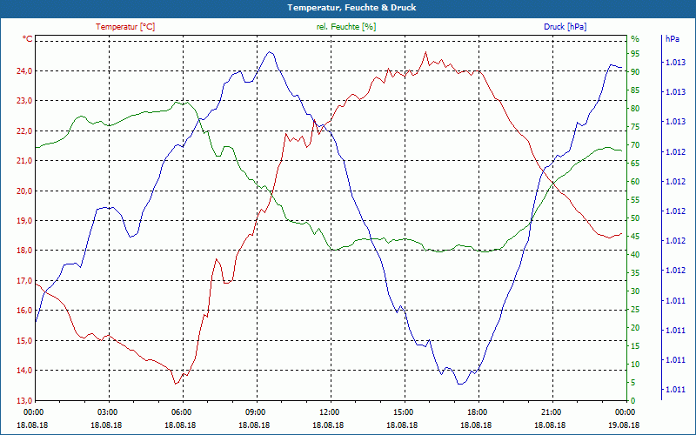696x435 pixels.
Task: Click the "65" humidity axis tick
Action: coord(635,164)
